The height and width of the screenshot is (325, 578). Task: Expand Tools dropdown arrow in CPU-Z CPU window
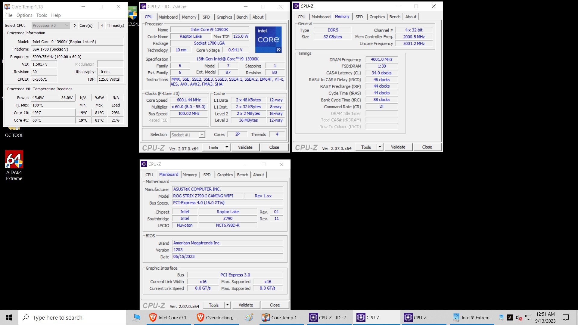tap(227, 147)
